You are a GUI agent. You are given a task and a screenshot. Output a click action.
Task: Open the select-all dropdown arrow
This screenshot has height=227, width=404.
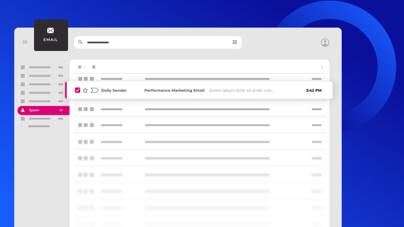click(84, 67)
